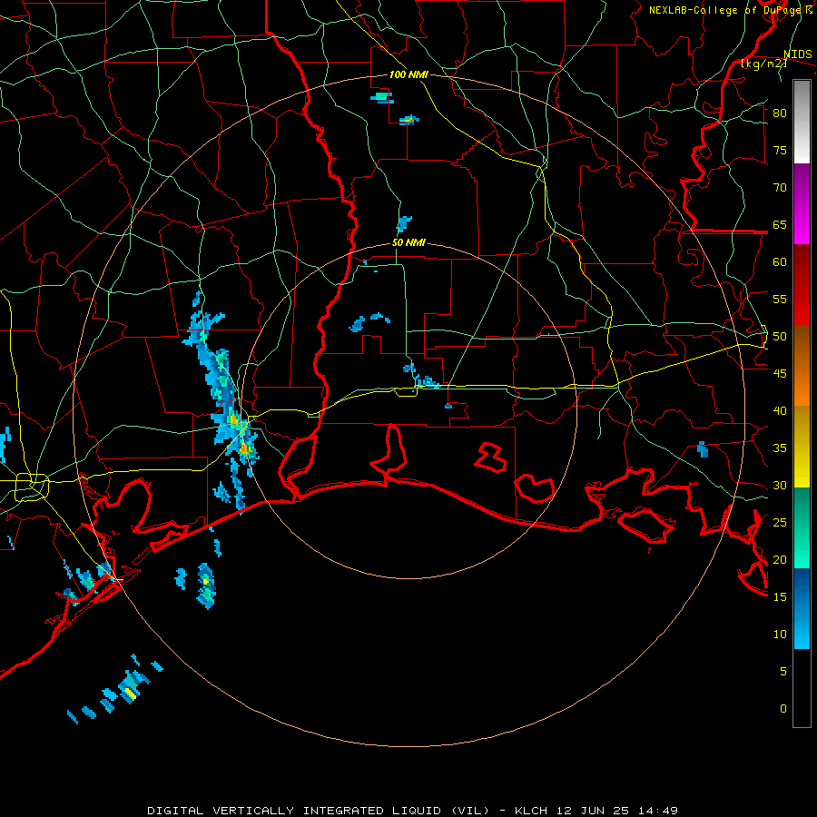
Task: Click the white segment of the color bar
Action: coord(802,122)
